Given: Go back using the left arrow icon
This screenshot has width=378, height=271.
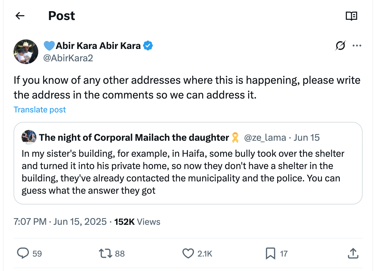Looking at the screenshot, I should pyautogui.click(x=20, y=16).
